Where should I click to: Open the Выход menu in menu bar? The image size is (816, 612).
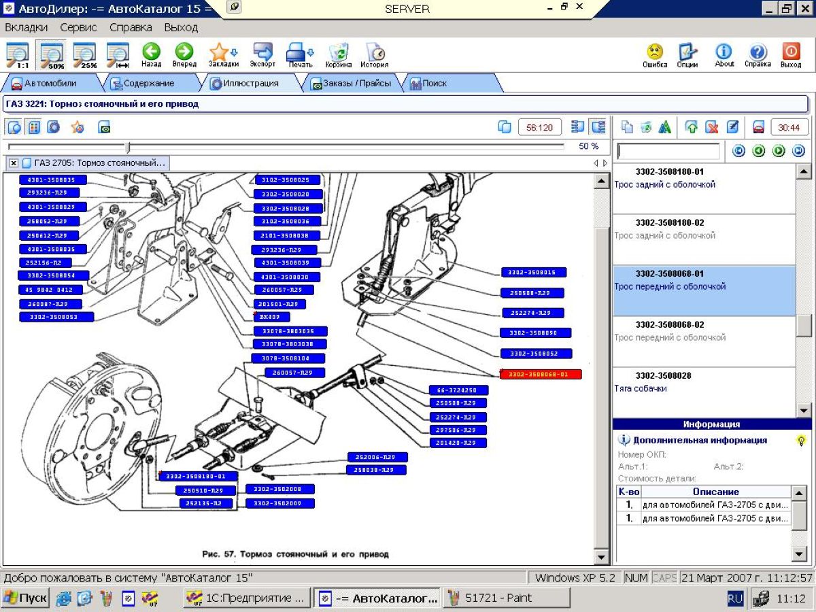click(181, 28)
